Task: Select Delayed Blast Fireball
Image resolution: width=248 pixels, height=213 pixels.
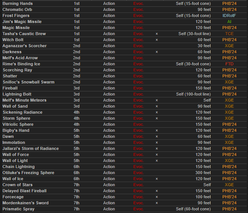Action: coord(124,191)
